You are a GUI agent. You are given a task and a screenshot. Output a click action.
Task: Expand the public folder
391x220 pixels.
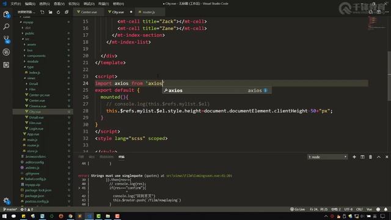(29, 34)
